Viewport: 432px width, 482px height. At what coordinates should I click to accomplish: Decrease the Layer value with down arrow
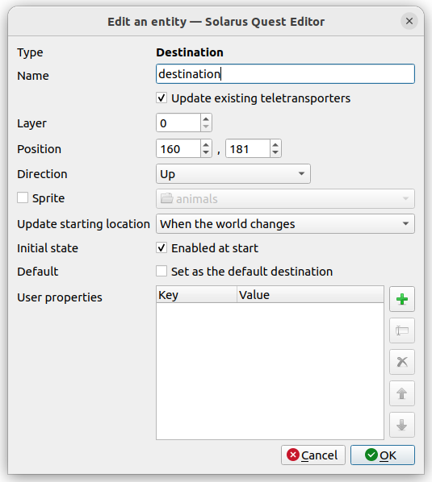pos(206,127)
